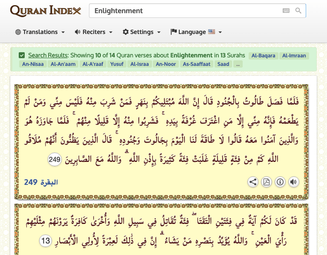Open the virtual keyboard icon in search box

pos(286,11)
